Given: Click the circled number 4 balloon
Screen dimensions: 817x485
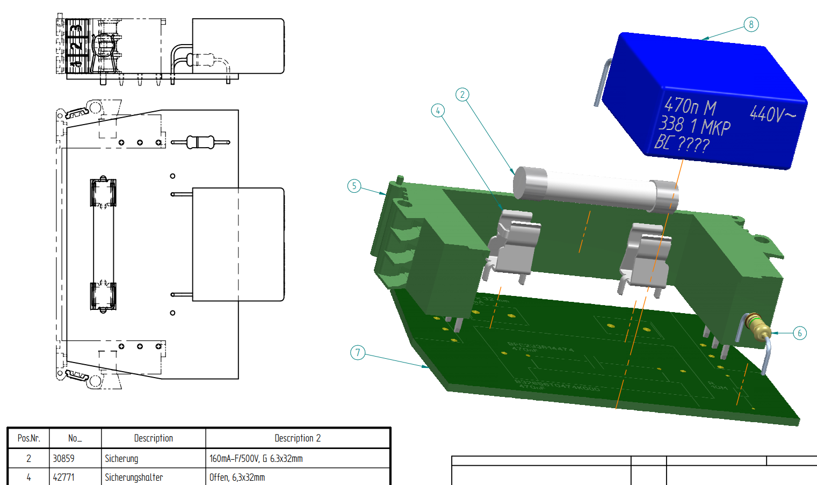Looking at the screenshot, I should click(438, 111).
